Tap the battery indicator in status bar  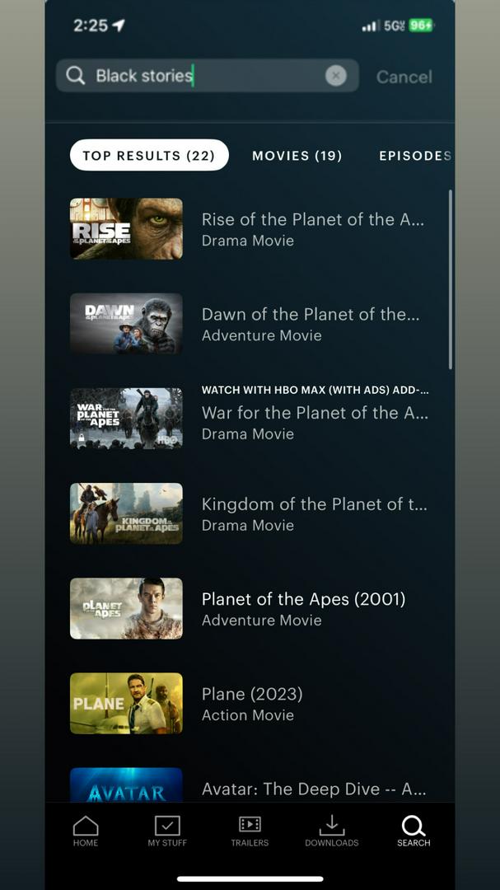pyautogui.click(x=421, y=26)
